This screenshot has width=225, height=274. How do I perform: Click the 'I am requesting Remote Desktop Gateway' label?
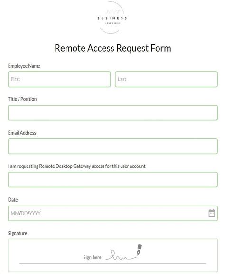[x=76, y=166]
